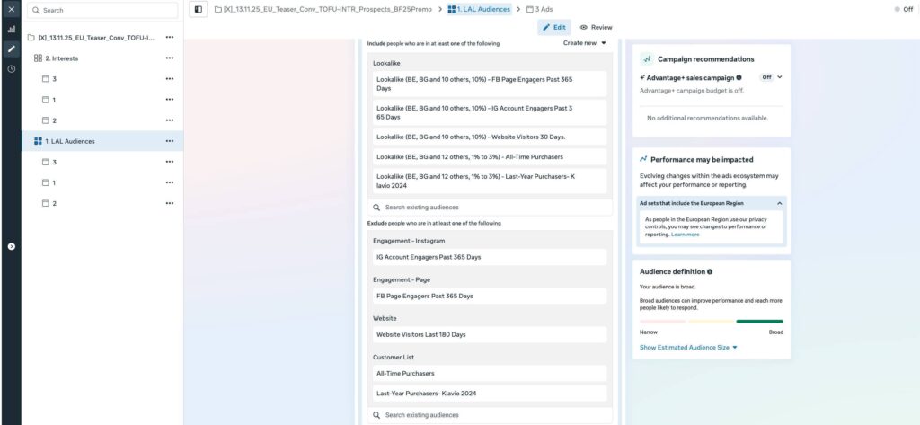Viewport: 920px width, 425px height.
Task: Click the info icon next to Advantage+ sales campaign
Action: click(x=739, y=77)
